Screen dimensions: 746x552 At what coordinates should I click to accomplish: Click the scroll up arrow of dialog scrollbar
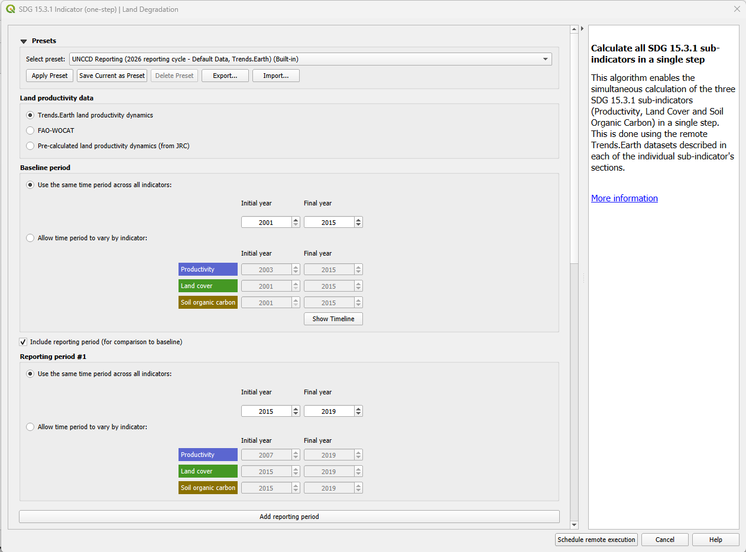574,28
